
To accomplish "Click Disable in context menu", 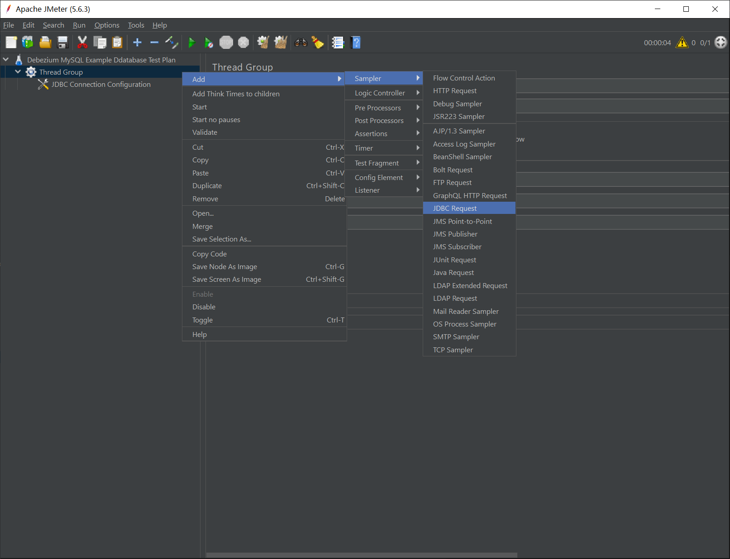I will 264,307.
